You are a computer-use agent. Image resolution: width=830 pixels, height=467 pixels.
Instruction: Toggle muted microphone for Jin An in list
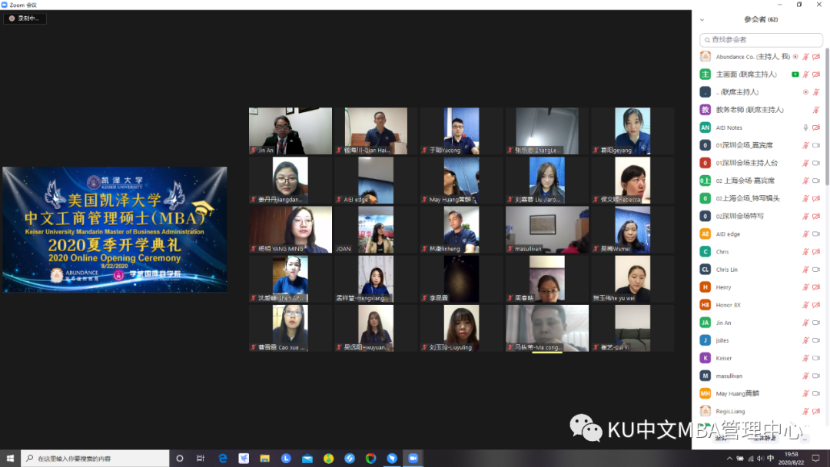(x=805, y=323)
